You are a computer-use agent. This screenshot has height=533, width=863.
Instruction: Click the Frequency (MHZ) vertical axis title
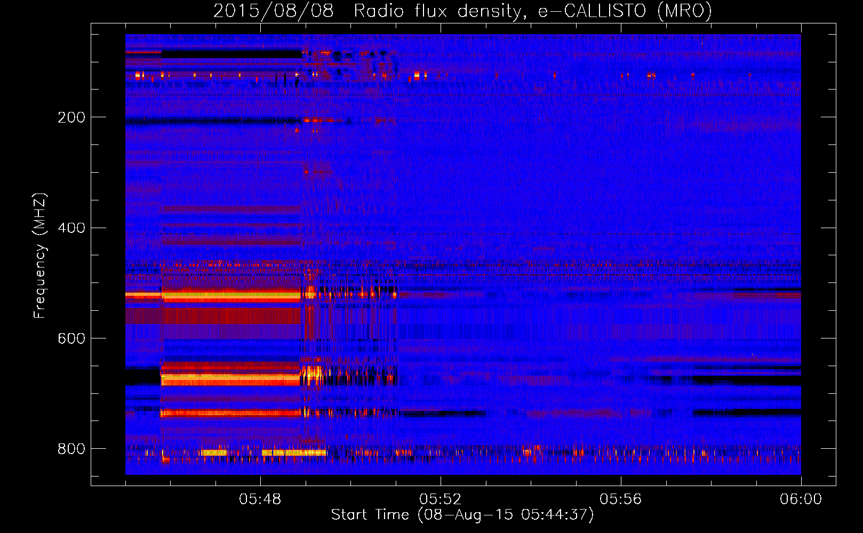point(40,256)
